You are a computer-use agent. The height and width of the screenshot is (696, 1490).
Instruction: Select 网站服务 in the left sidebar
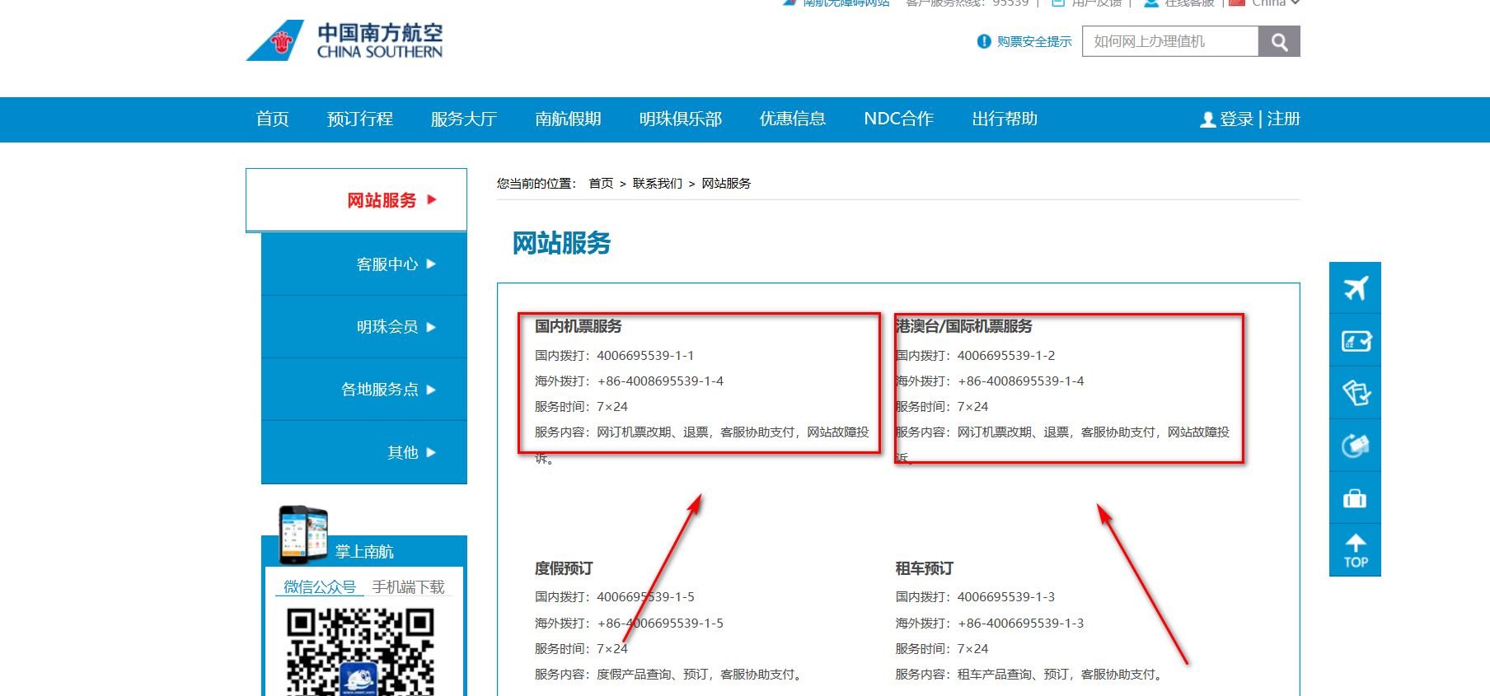(x=356, y=200)
